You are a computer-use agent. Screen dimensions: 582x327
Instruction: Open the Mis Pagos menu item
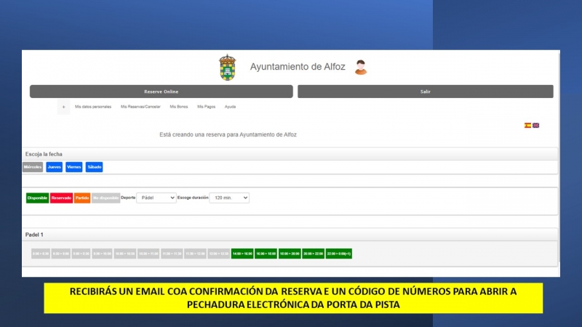tap(206, 107)
